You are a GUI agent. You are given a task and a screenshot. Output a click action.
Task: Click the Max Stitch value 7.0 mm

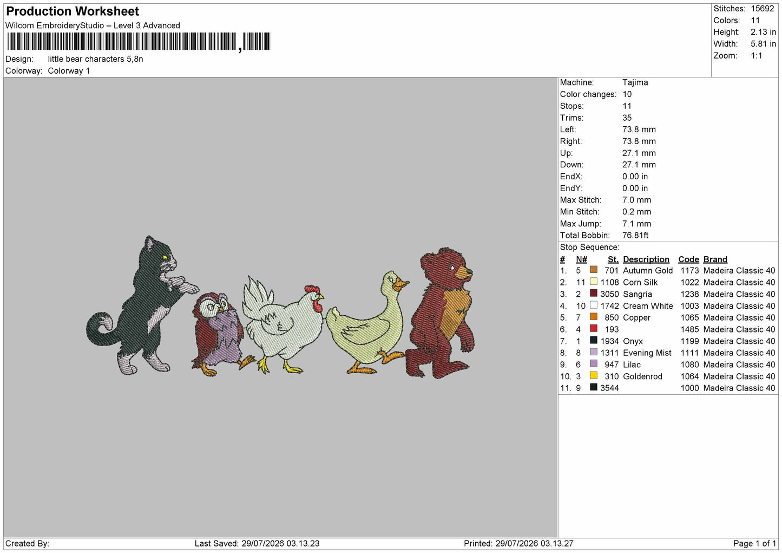point(637,200)
